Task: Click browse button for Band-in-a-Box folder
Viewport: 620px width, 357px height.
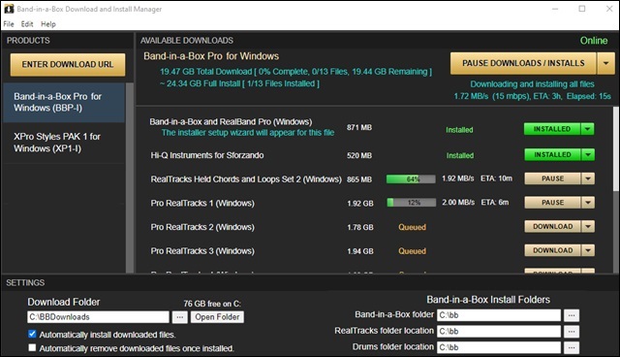Action: point(572,315)
